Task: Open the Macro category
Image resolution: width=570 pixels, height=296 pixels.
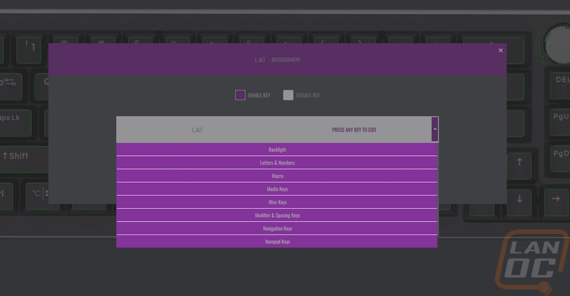Action: [x=277, y=176]
